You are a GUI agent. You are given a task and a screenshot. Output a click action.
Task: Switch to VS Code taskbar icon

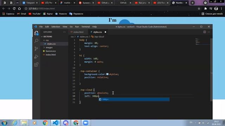click(56, 123)
